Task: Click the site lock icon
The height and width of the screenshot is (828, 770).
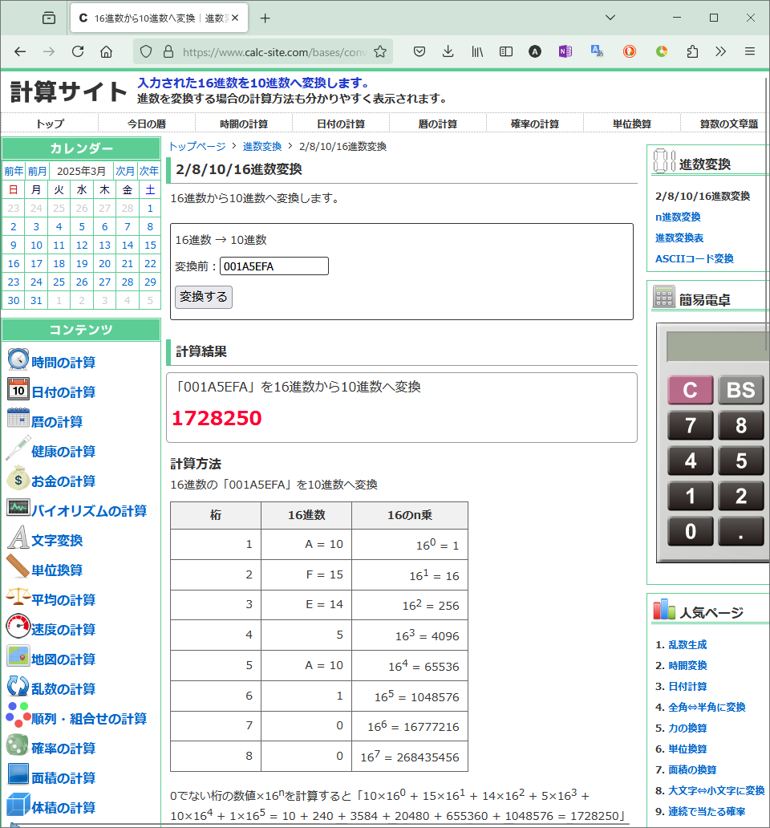Action: [168, 51]
